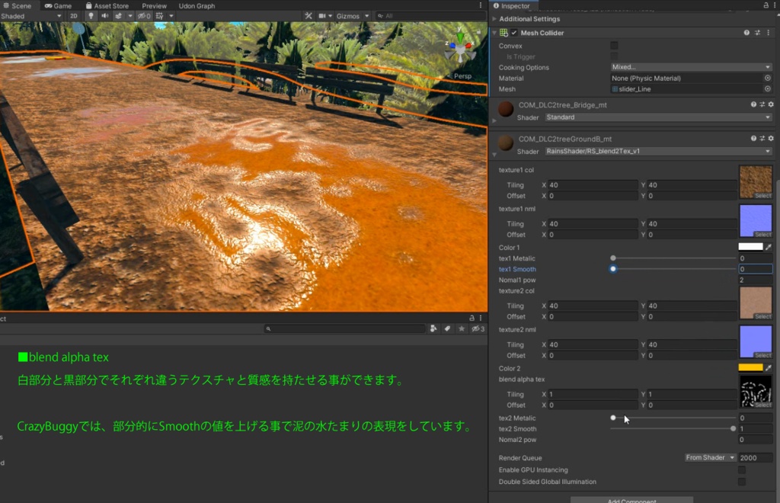The image size is (780, 503).
Task: Lock the Inspector with the padlock icon
Action: [x=765, y=5]
